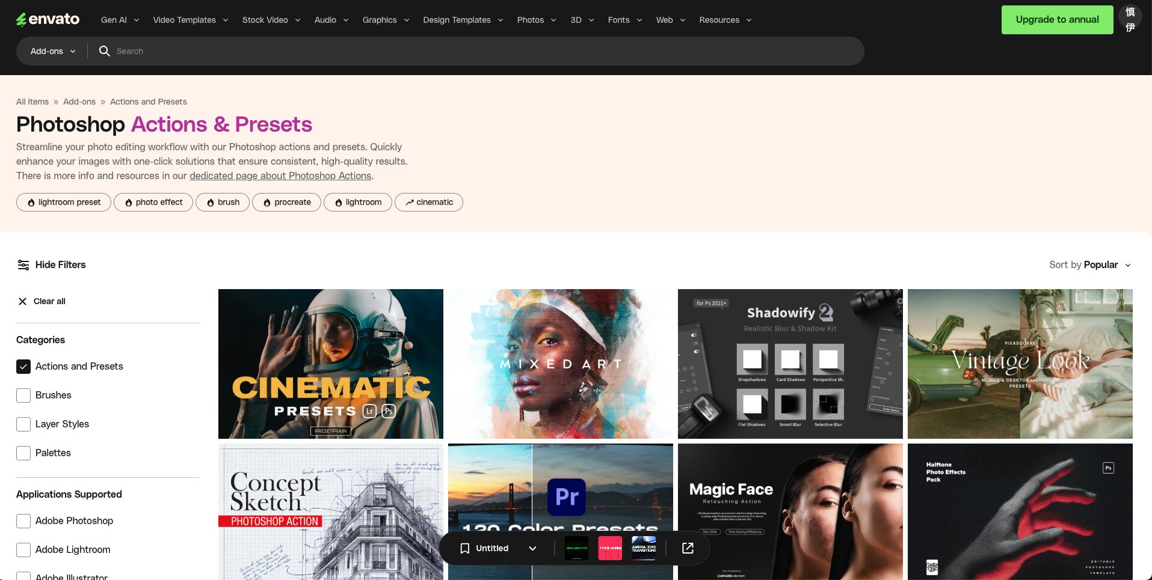
Task: Open the Cinematic Presets thumbnail
Action: click(x=330, y=363)
